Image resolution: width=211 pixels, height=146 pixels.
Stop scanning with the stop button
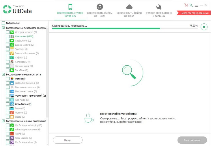[x=204, y=27]
